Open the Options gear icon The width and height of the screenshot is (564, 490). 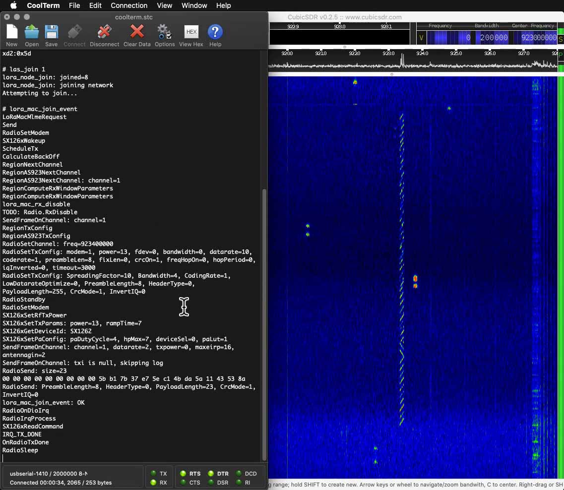pos(164,33)
